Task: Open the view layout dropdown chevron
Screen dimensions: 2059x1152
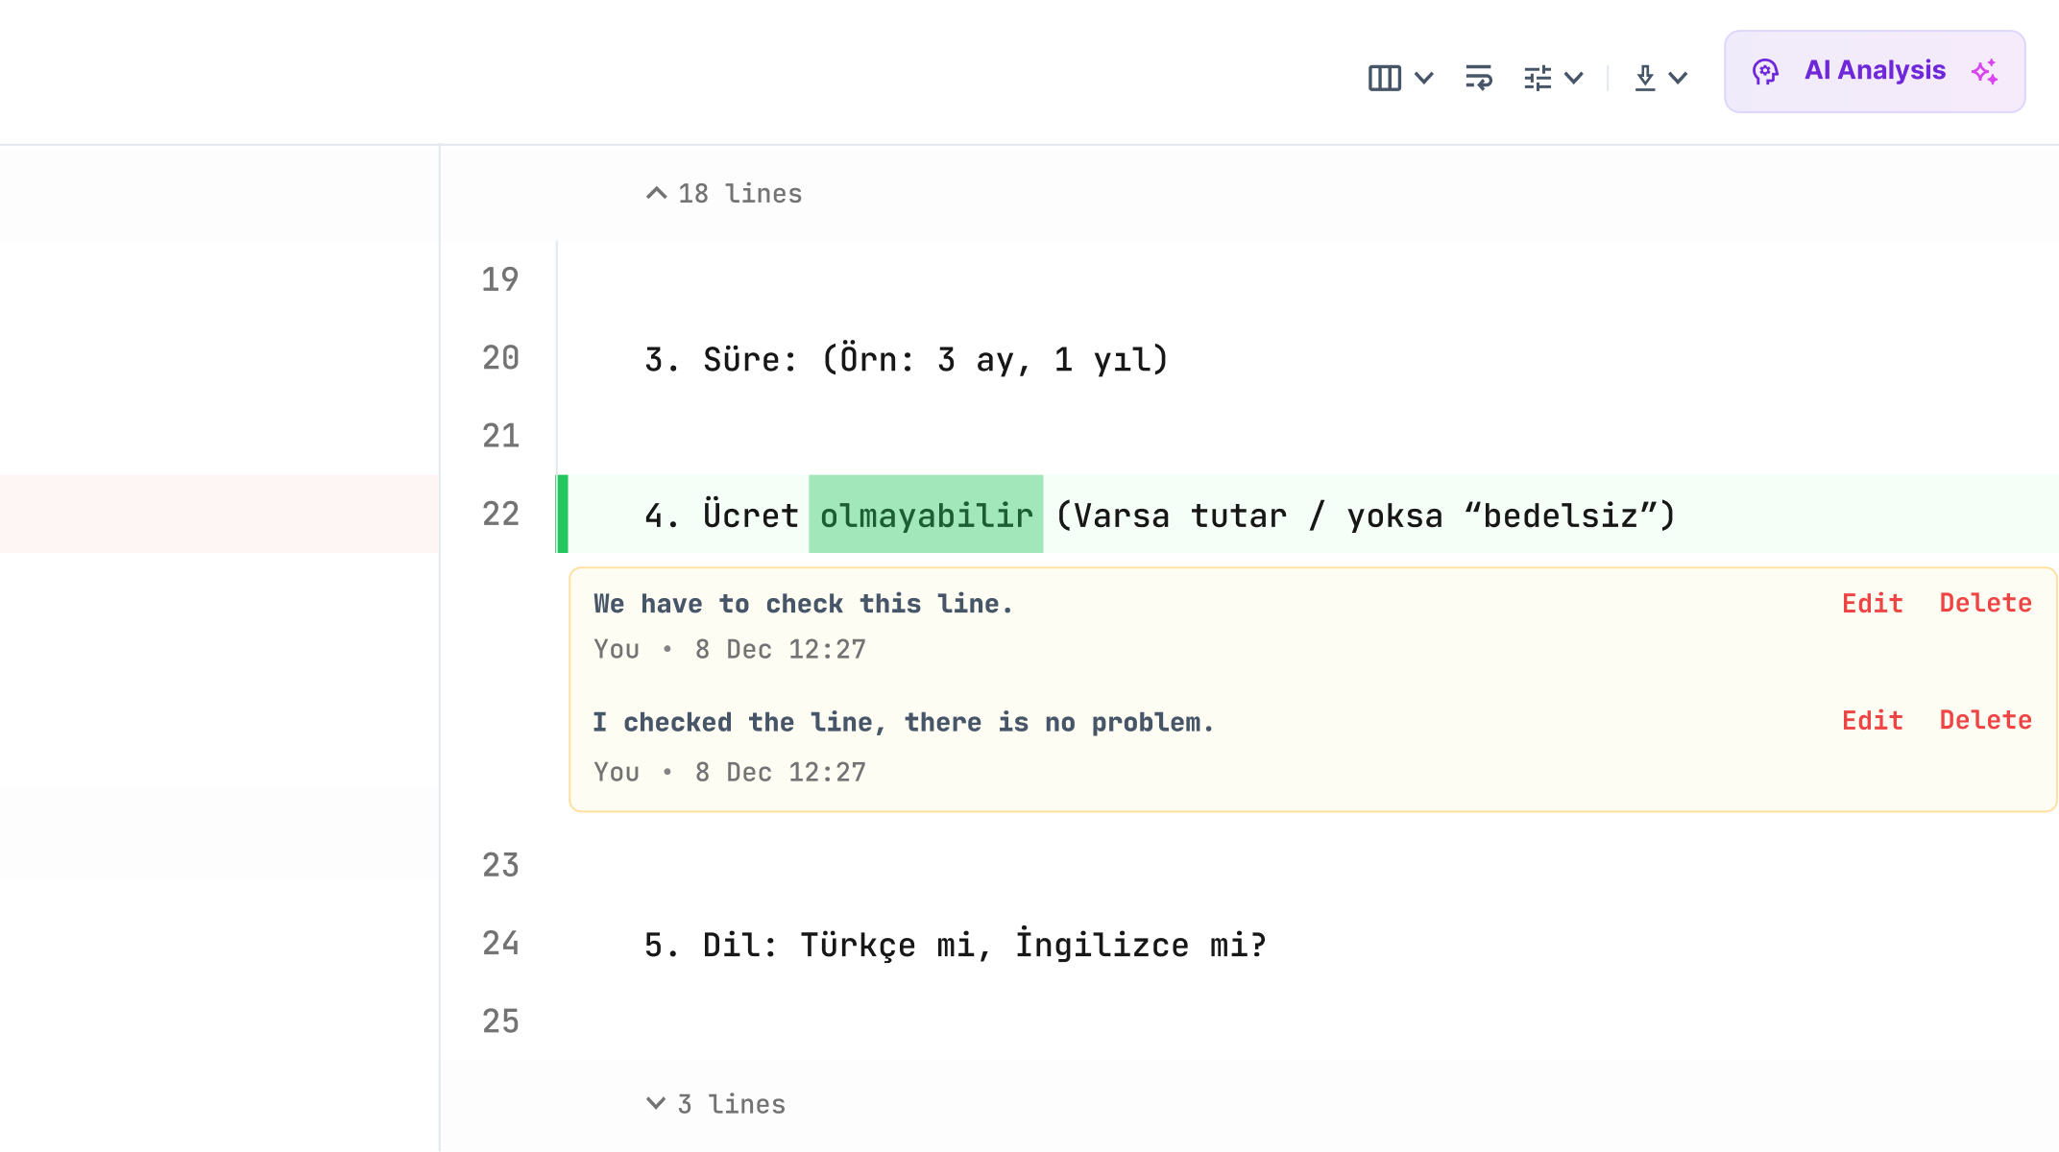Action: [1425, 78]
